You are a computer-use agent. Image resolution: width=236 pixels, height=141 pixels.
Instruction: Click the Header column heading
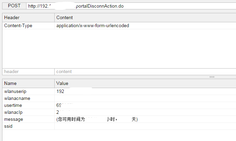click(28, 18)
